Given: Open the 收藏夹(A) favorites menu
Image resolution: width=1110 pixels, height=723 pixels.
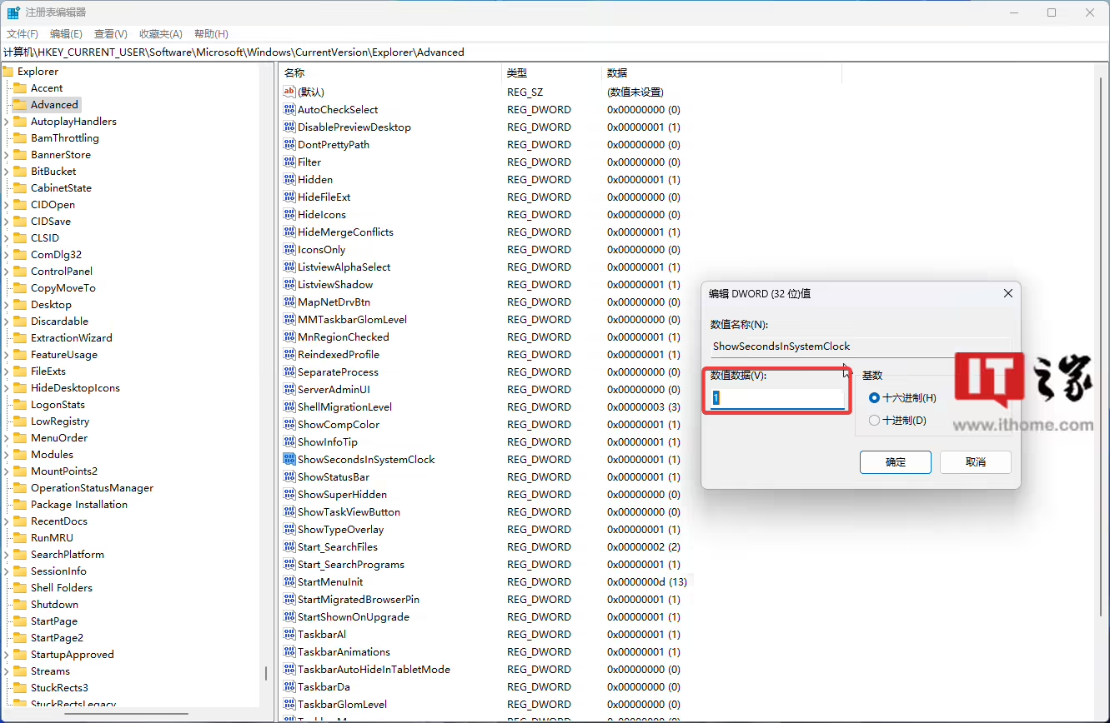Looking at the screenshot, I should coord(160,34).
